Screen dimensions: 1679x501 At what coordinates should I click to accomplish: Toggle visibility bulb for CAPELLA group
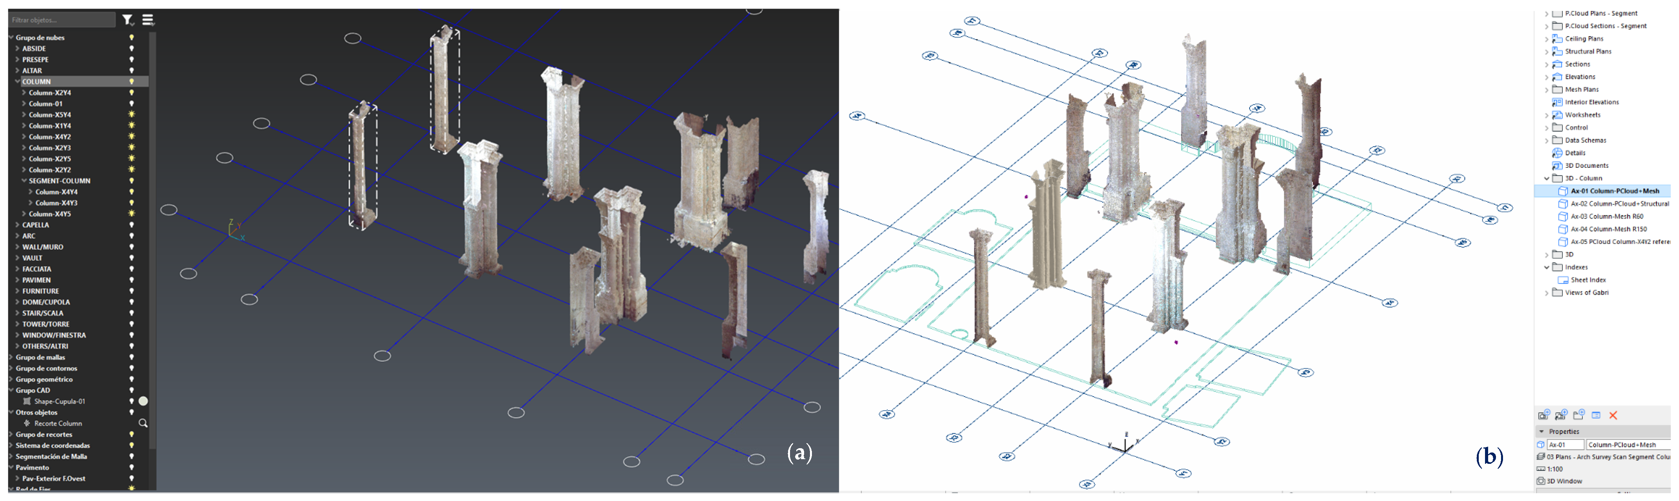[132, 225]
